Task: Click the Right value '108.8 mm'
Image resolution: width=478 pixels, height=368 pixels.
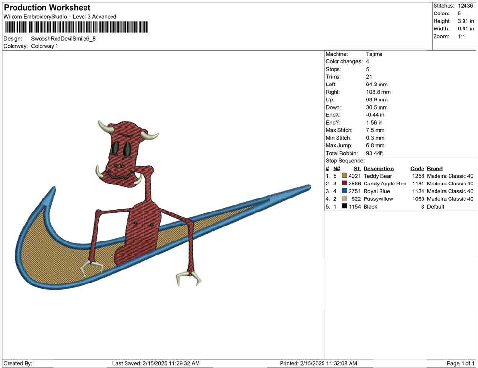Action: coord(379,92)
